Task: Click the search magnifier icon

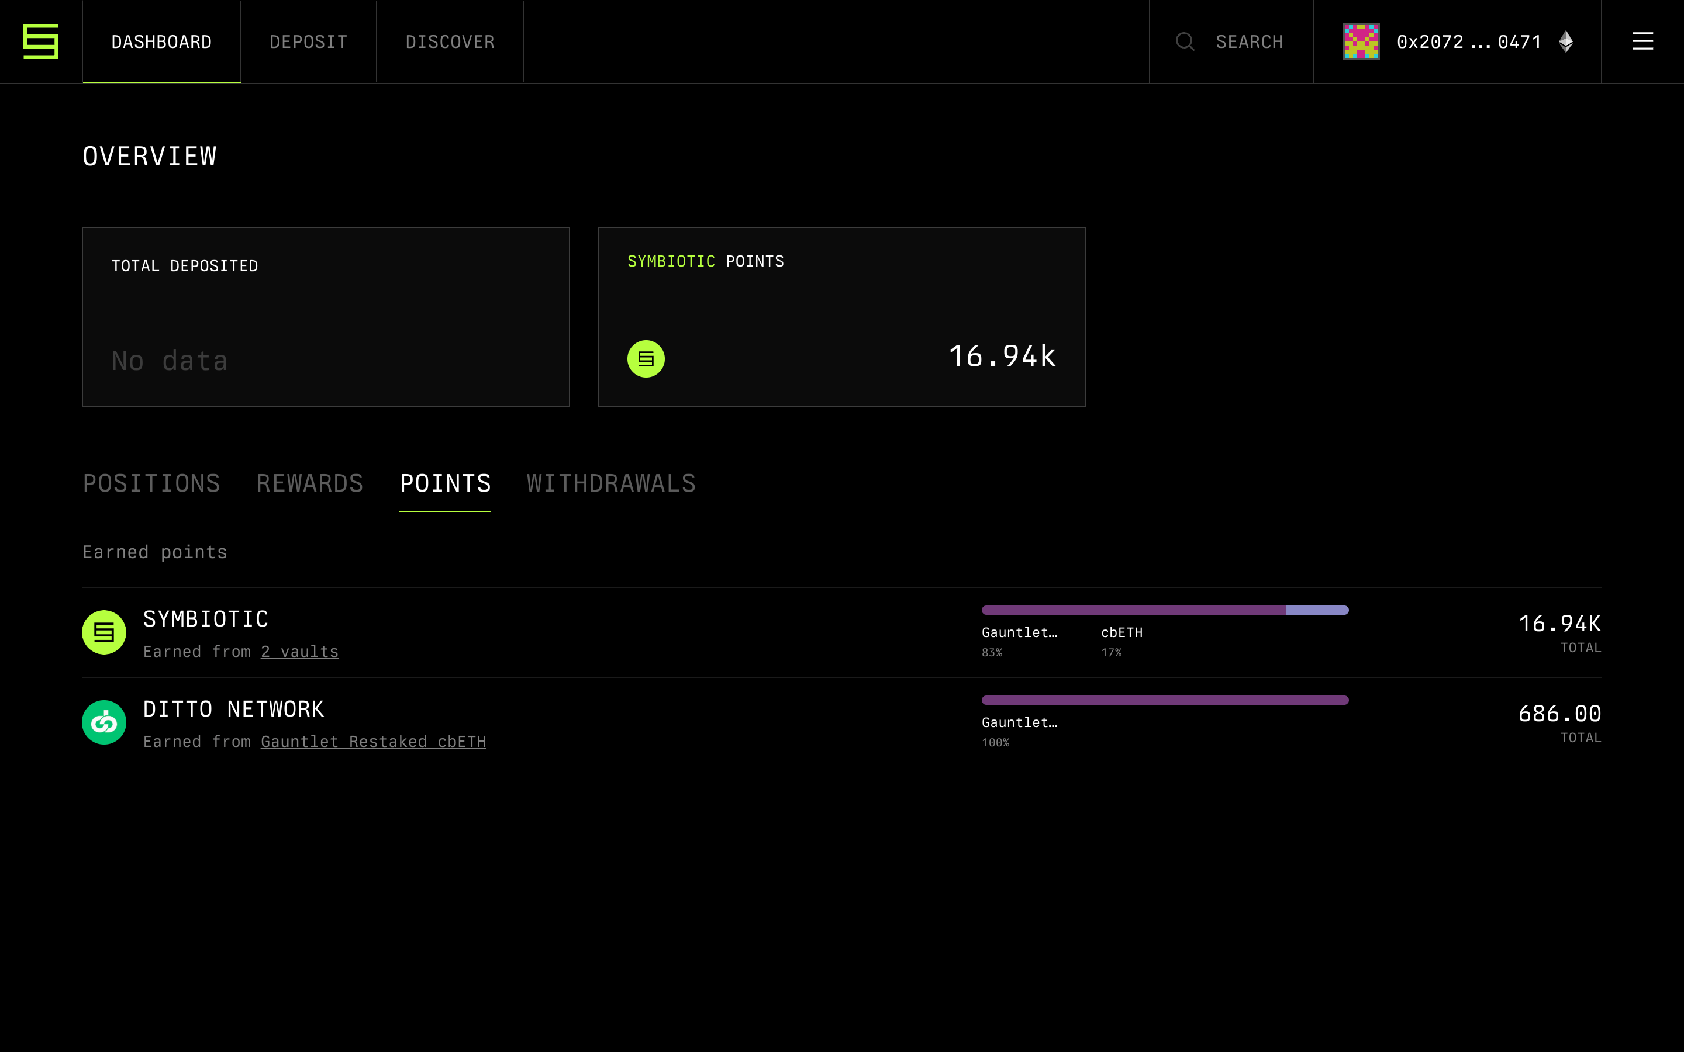Action: pyautogui.click(x=1185, y=41)
